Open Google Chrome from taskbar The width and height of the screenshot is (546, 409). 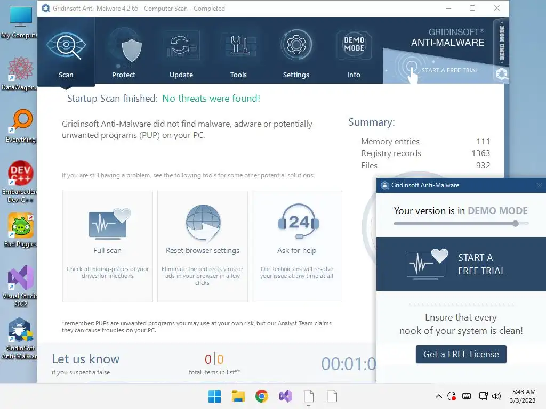pos(261,396)
